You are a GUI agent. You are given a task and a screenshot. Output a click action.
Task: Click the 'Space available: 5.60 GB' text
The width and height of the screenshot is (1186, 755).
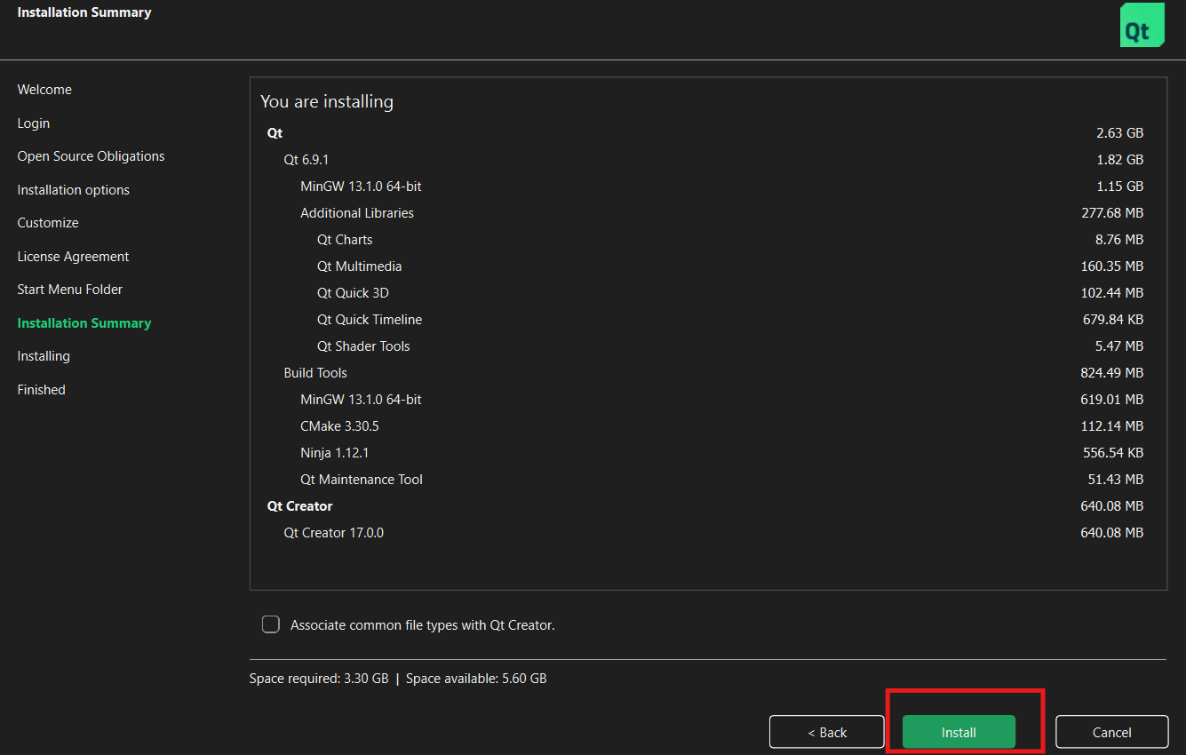click(x=476, y=679)
